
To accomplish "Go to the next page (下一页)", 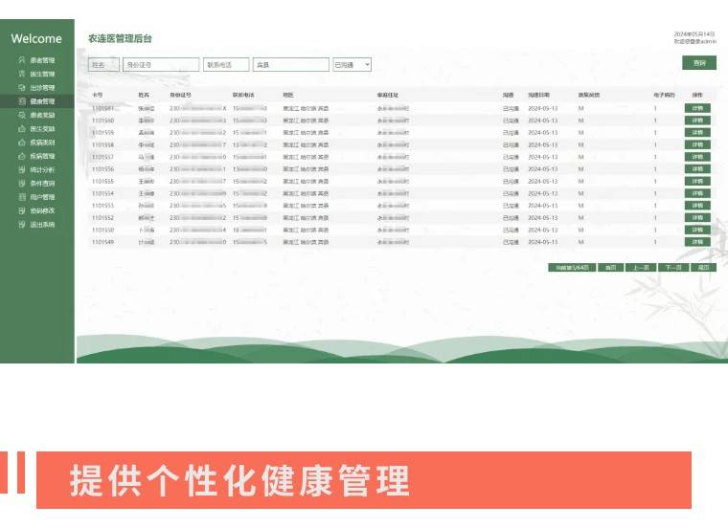I will tap(673, 268).
